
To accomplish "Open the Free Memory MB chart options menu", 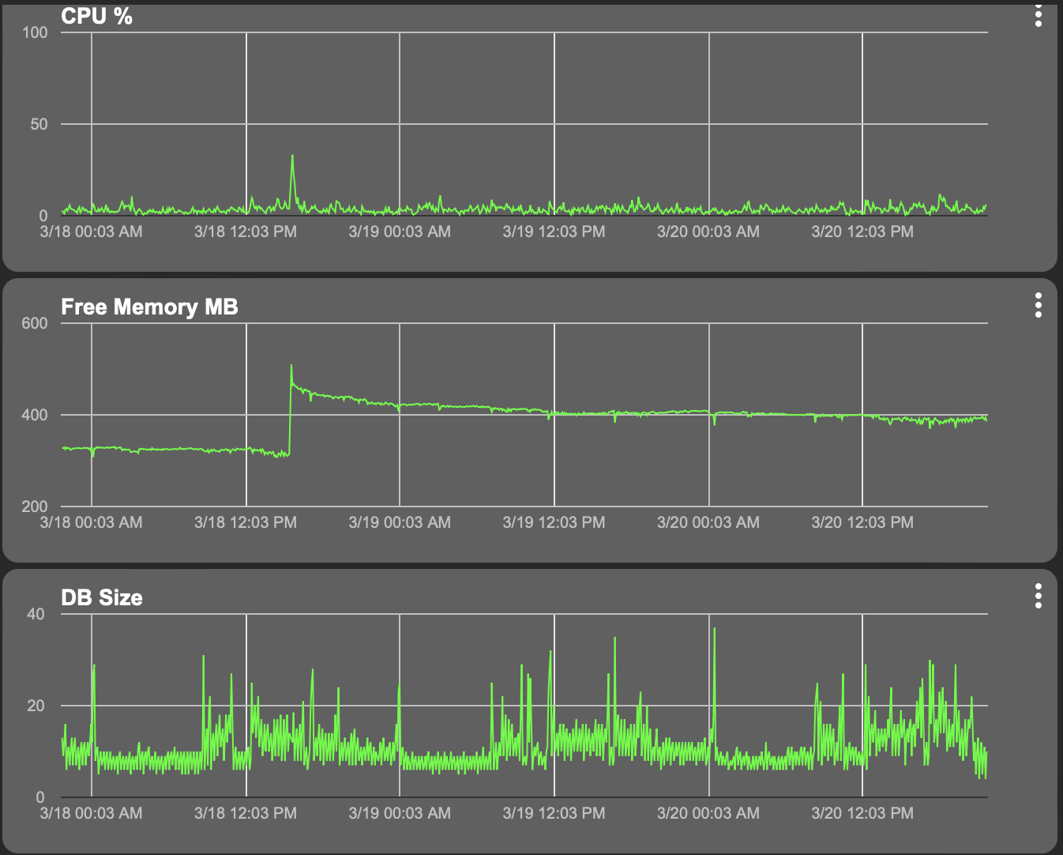I will (1039, 305).
